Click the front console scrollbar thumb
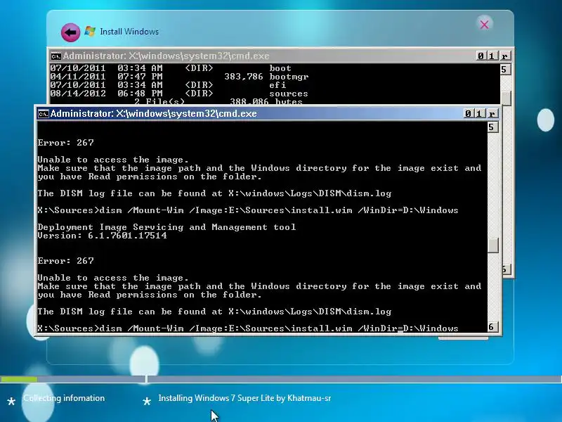Screen dimensions: 562x422 (493, 245)
